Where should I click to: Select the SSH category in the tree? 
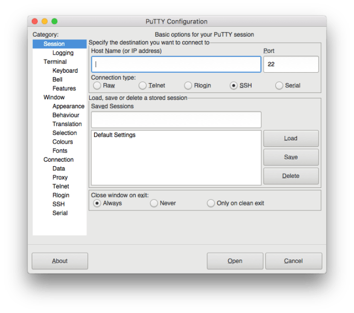pos(59,204)
